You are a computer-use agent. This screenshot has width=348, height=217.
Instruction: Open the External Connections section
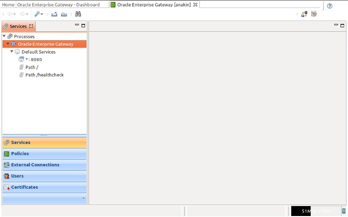pyautogui.click(x=44, y=165)
